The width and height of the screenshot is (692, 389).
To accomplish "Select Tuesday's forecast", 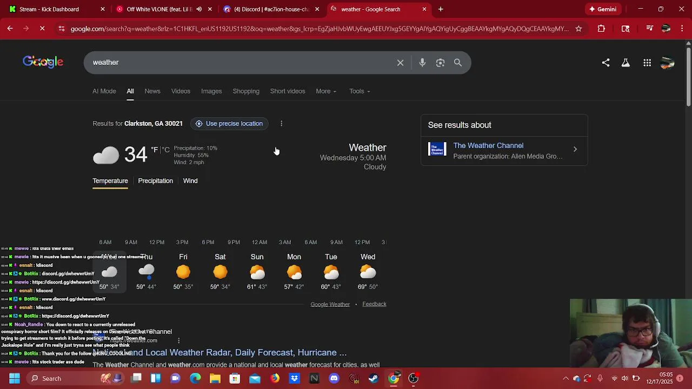I will (331, 272).
